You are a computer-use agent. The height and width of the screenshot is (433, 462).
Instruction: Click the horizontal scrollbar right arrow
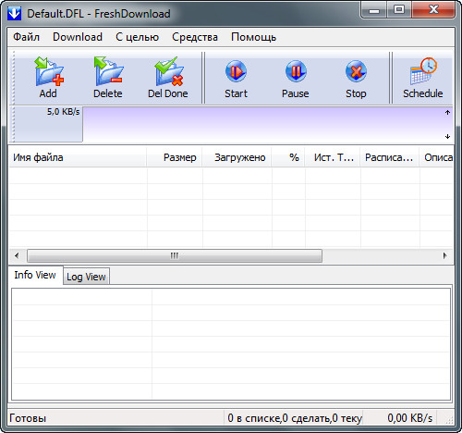click(444, 255)
